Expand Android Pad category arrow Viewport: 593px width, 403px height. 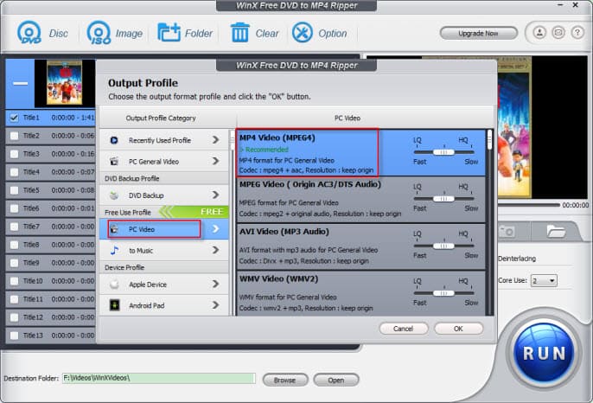215,304
